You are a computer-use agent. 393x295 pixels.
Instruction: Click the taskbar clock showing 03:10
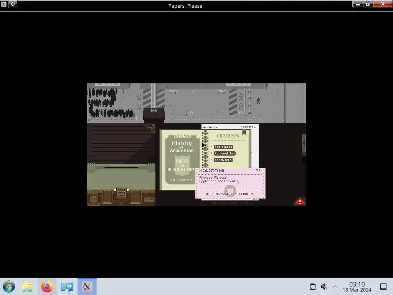(357, 287)
